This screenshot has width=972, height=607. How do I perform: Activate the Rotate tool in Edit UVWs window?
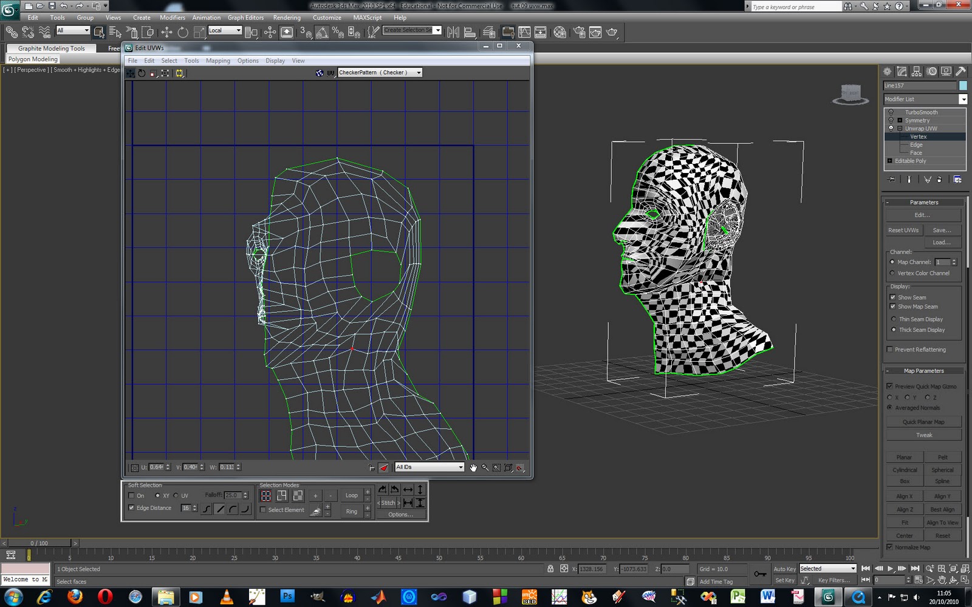140,73
